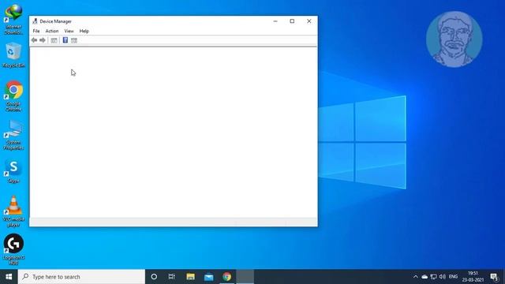This screenshot has height=284, width=505.
Task: Click the volume speaker tray icon
Action: coord(442,277)
